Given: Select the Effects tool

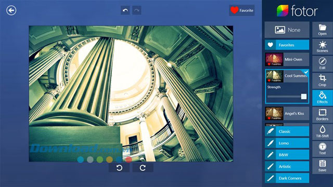Looking at the screenshot, I should (323, 98).
